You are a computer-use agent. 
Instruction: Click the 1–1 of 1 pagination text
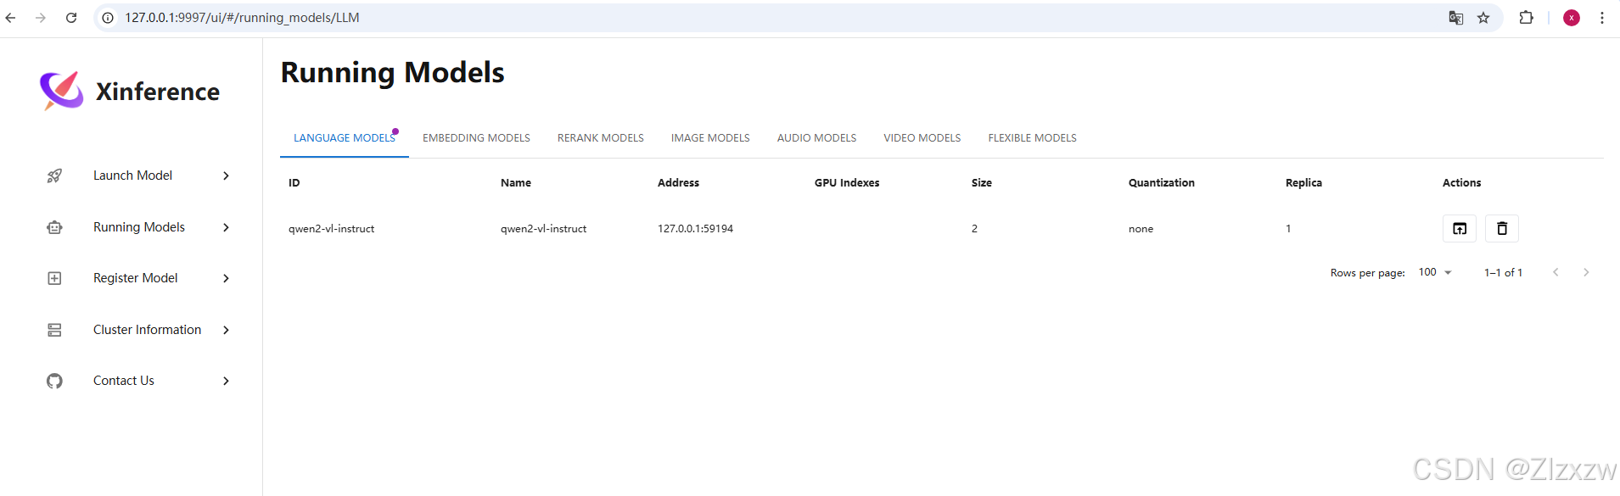[1503, 273]
